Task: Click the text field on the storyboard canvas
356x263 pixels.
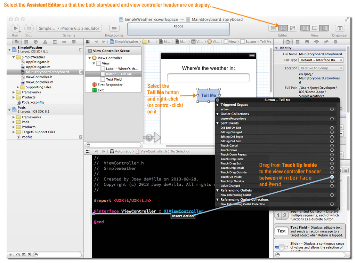Action: (209, 78)
